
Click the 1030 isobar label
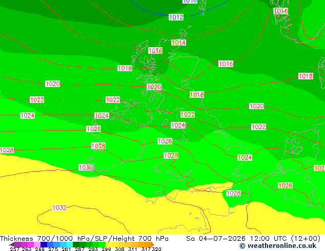86,167
